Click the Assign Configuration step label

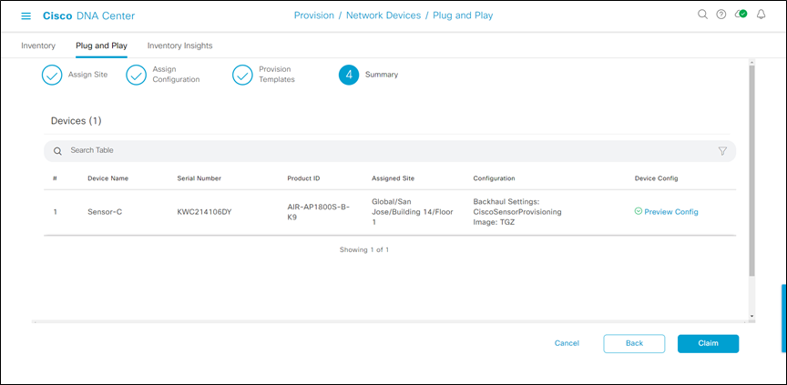tap(176, 75)
